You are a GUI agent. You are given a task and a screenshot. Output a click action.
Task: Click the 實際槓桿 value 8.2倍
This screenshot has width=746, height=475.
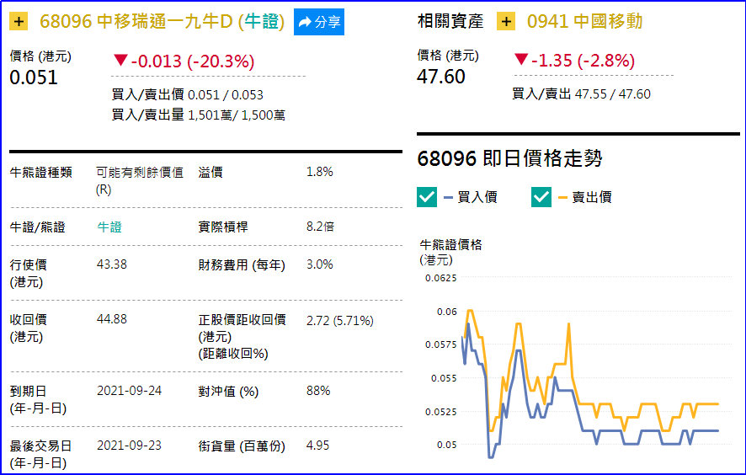(x=320, y=227)
